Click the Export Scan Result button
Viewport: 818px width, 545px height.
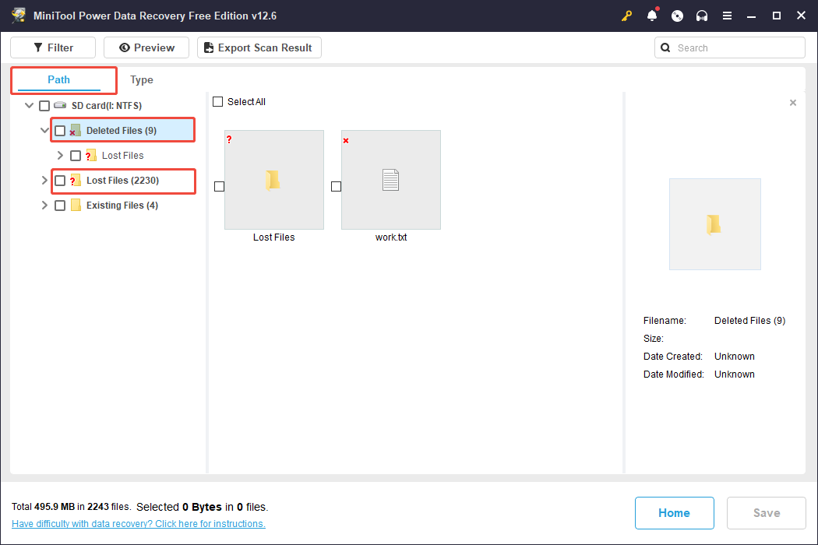click(x=259, y=47)
